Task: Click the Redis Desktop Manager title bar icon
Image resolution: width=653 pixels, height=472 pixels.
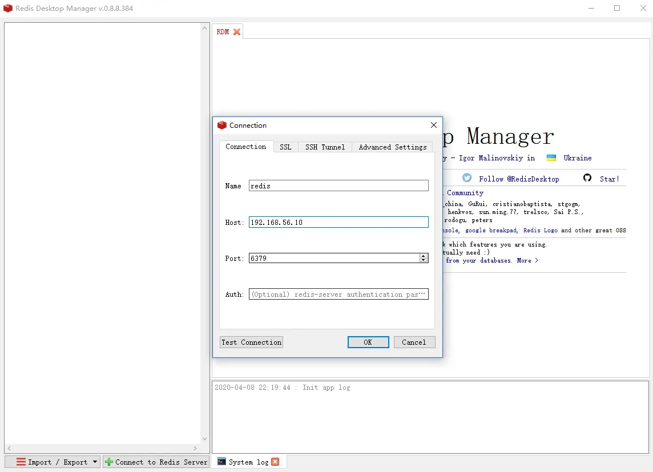Action: click(8, 8)
